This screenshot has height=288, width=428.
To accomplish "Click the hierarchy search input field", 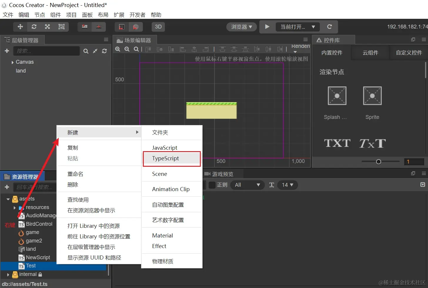I will (46, 51).
